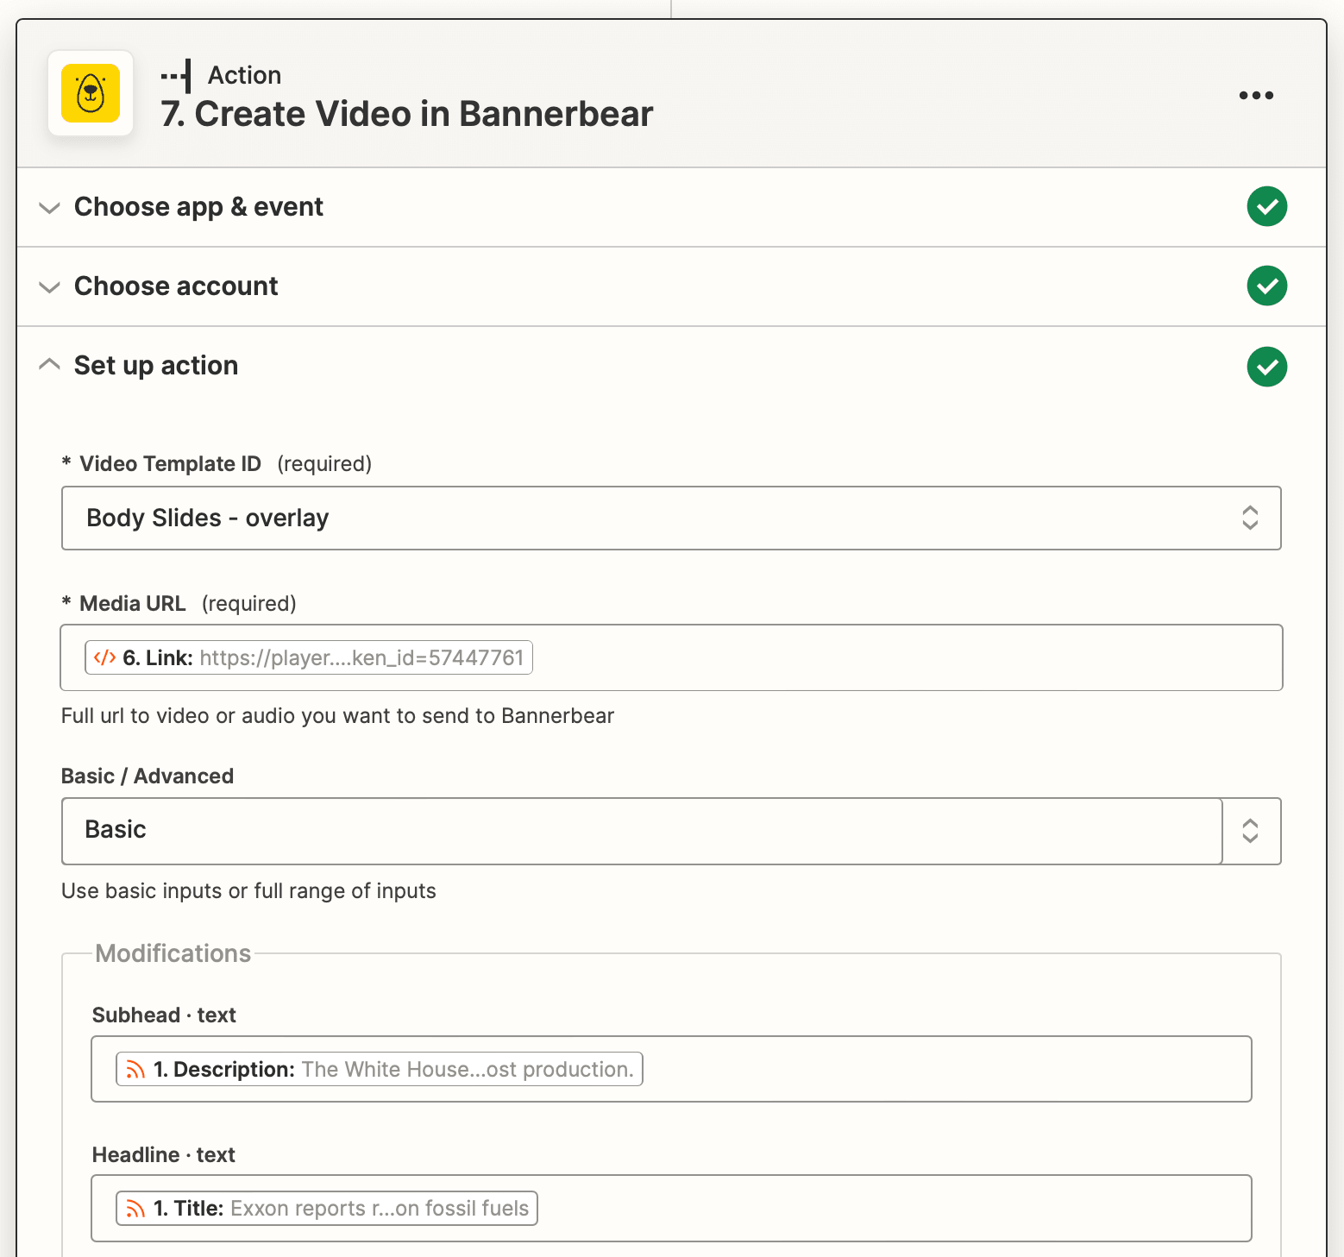Click the Media URL help text
The image size is (1344, 1257).
click(x=337, y=716)
